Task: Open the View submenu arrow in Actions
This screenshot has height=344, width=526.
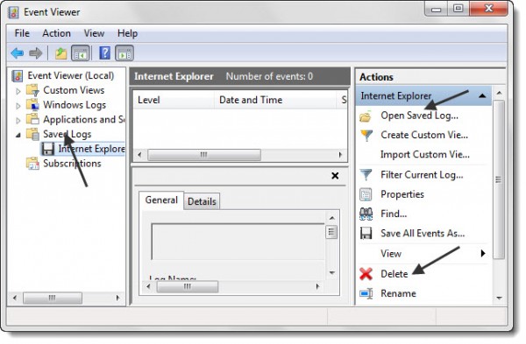Action: pos(483,253)
